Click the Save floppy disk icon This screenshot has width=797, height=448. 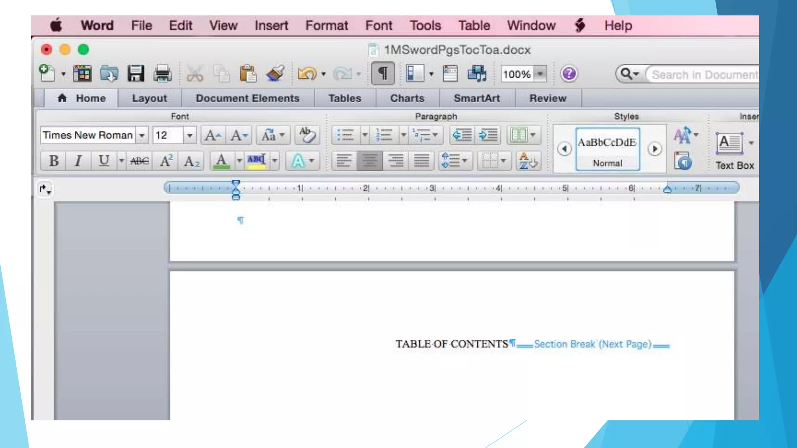pos(136,73)
